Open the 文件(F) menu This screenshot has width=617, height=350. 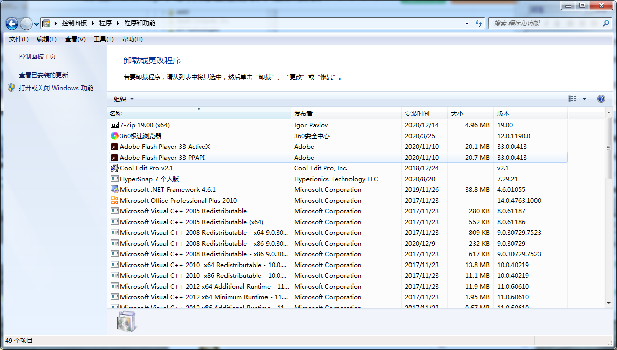[19, 39]
